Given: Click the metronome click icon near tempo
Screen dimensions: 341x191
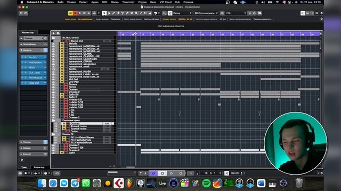Looking at the screenshot, I should [226, 173].
